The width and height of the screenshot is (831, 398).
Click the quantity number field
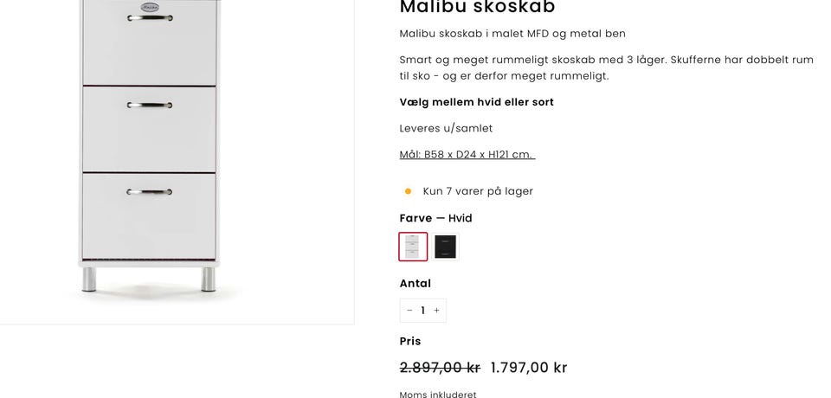422,311
